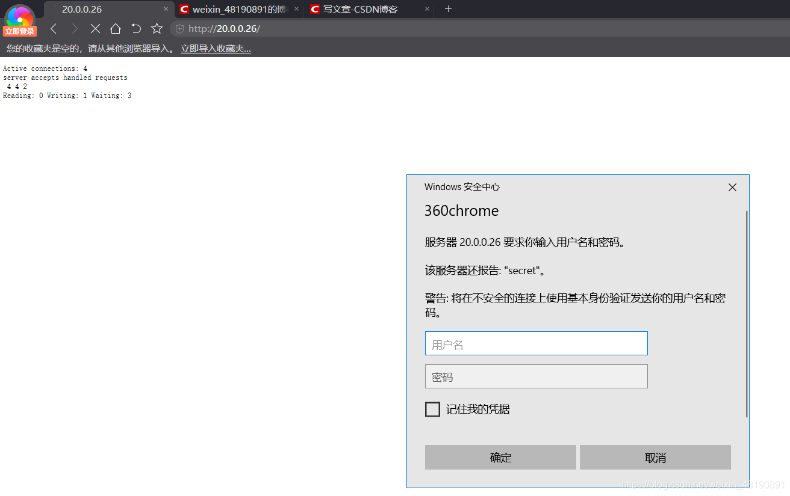Click the text 服务器 20.0.0.26 要求你输入用户名和密码
The height and width of the screenshot is (496, 790).
pos(525,242)
